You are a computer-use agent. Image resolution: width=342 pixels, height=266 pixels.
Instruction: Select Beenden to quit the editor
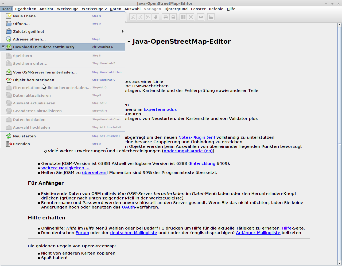pos(21,144)
